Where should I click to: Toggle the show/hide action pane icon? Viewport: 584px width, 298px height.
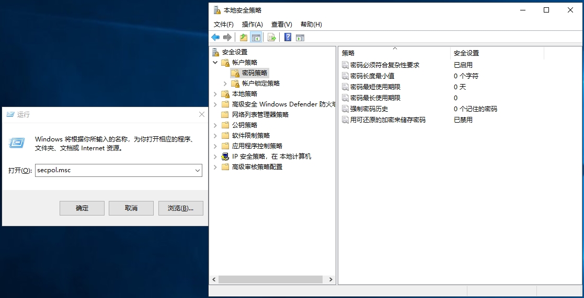point(300,37)
